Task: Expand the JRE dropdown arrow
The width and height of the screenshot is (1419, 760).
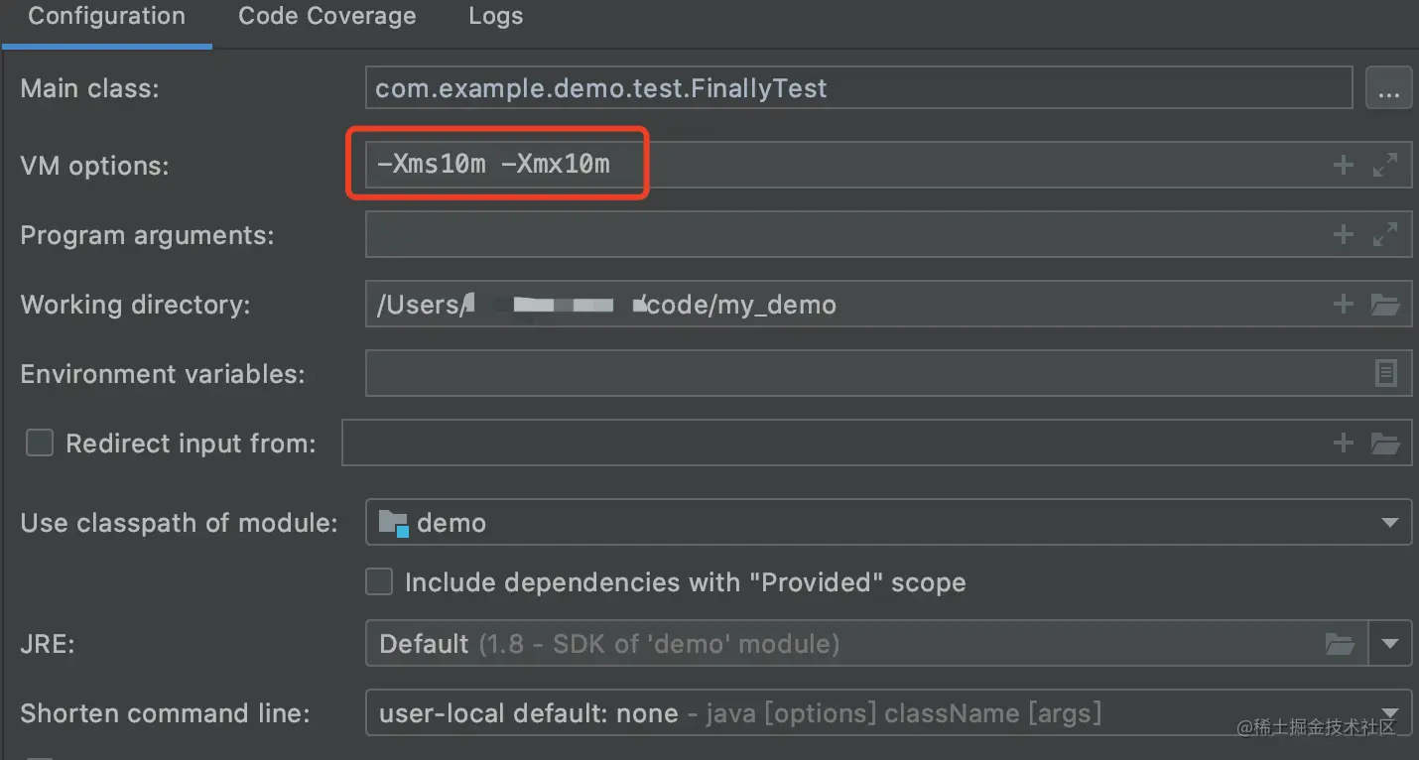Action: 1389,644
